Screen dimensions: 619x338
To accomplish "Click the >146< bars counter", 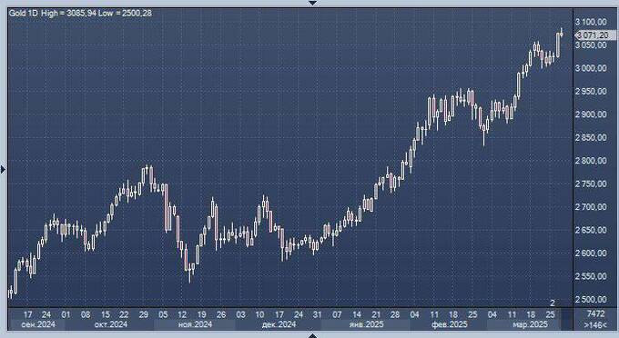I will 595,325.
